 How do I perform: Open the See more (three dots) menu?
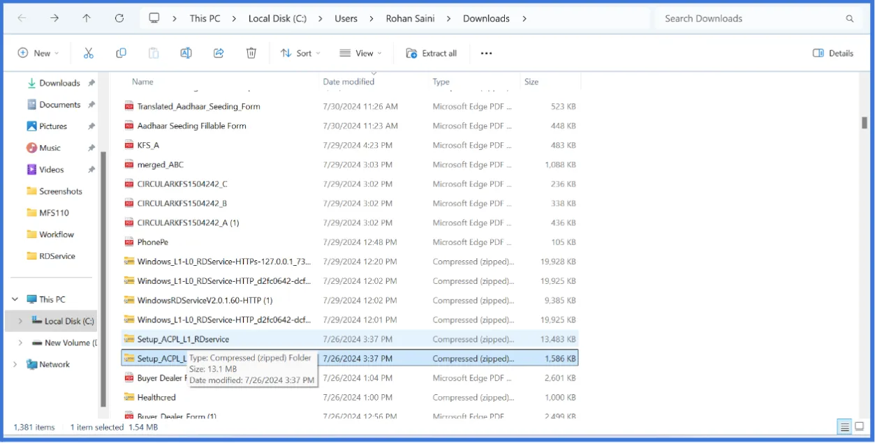[x=487, y=53]
